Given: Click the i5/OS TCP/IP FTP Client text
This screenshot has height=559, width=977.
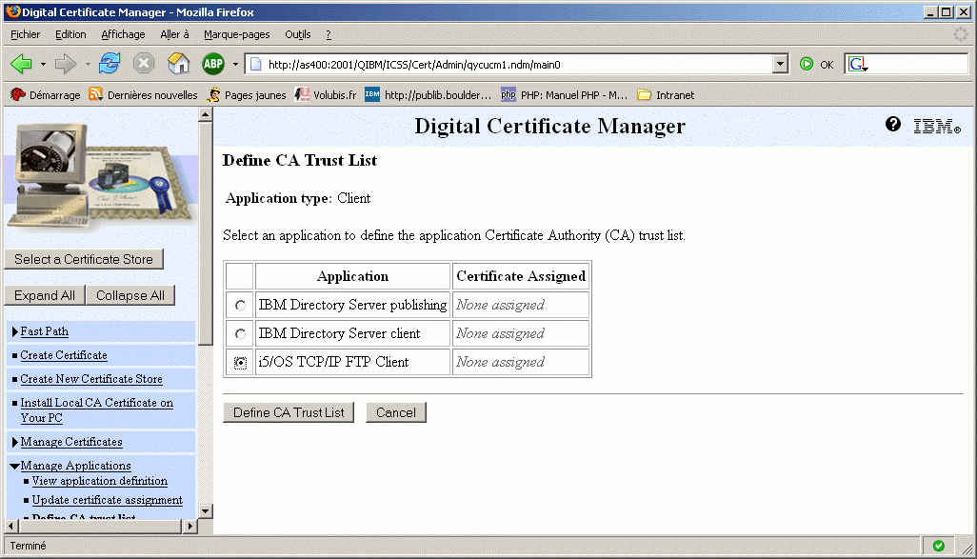Looking at the screenshot, I should coord(333,362).
